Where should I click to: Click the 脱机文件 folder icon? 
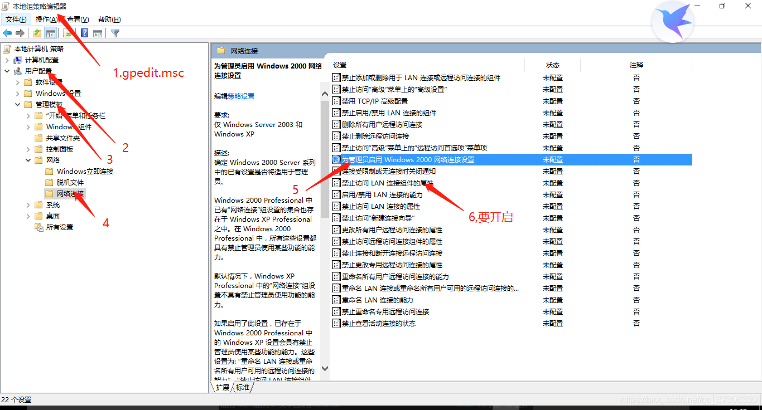coord(50,182)
